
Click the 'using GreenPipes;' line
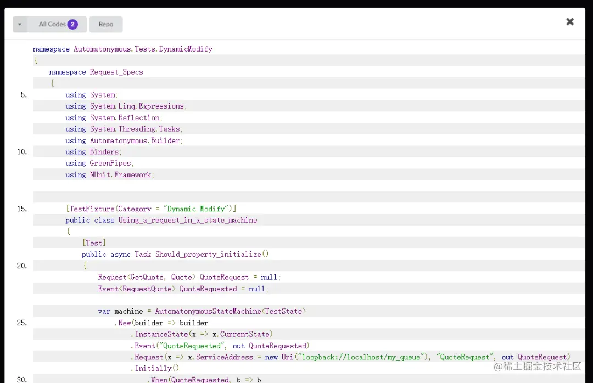99,163
